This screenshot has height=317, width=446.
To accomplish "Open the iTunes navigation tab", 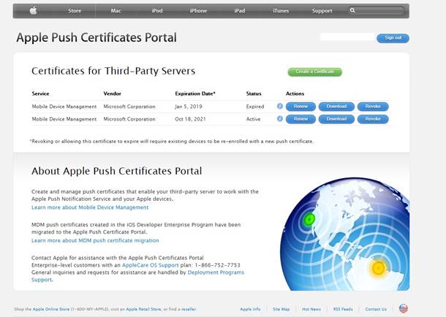I will 281,11.
